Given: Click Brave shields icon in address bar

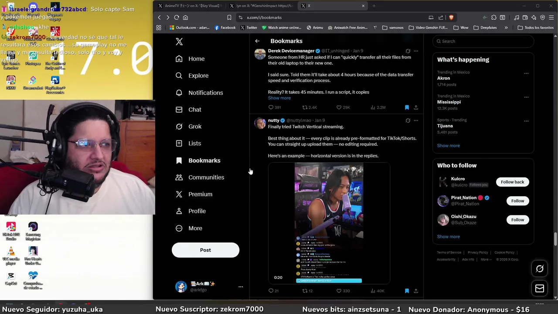Looking at the screenshot, I should coord(451,17).
